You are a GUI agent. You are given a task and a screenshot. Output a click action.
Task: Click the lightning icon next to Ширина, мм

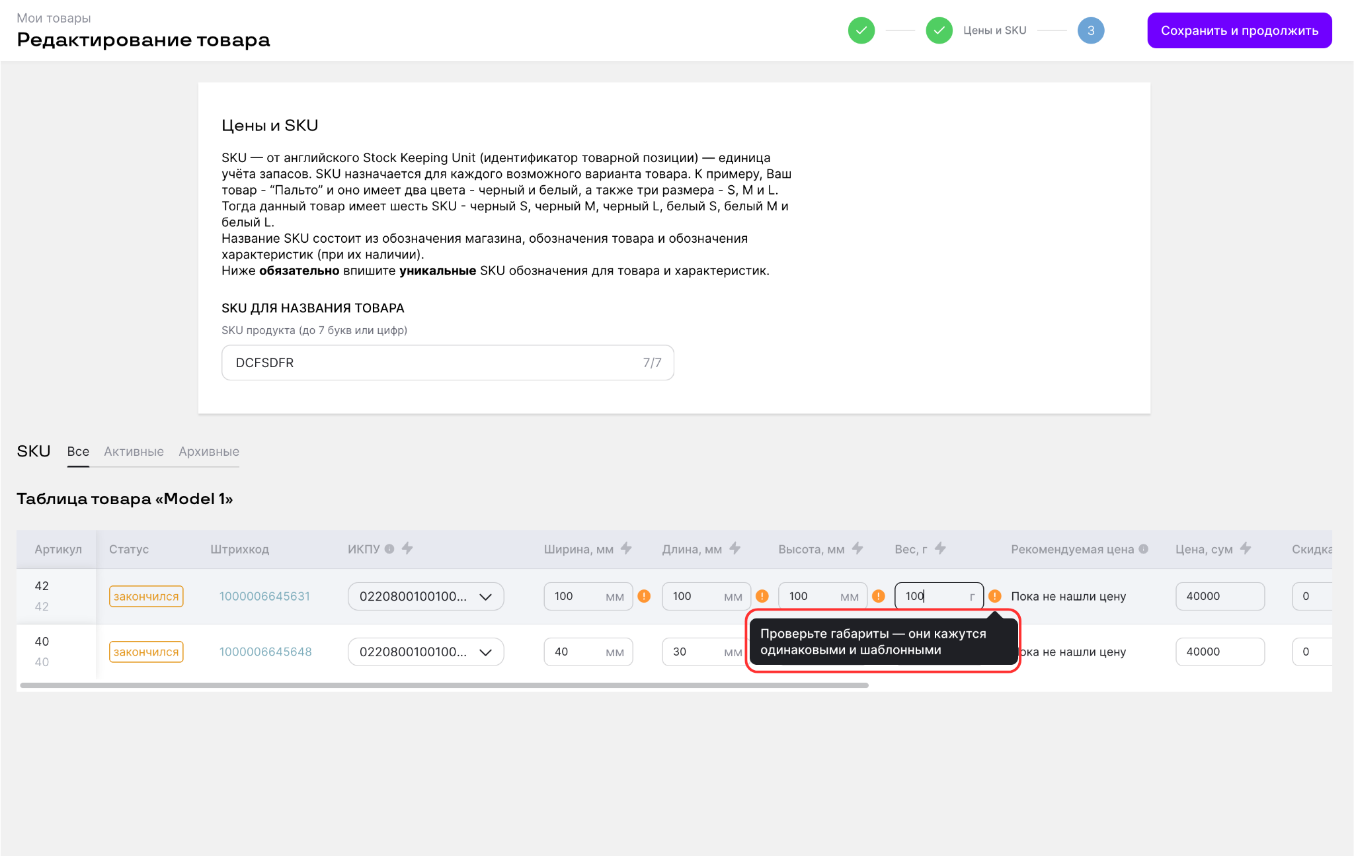(626, 548)
